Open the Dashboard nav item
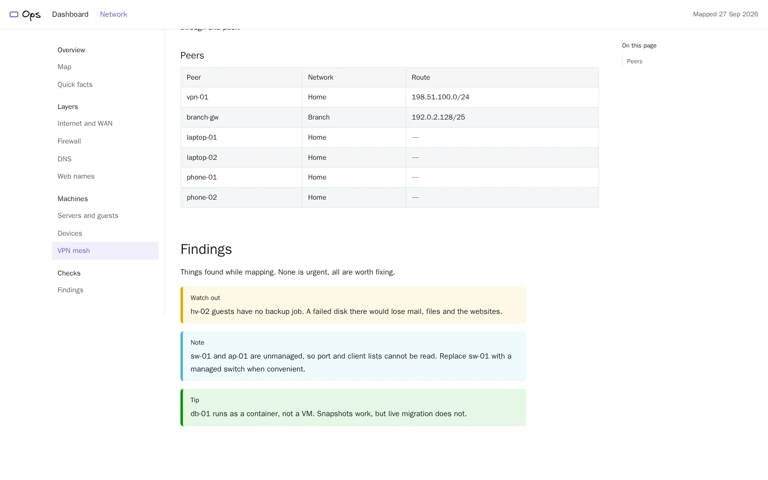Image resolution: width=768 pixels, height=480 pixels. (70, 14)
